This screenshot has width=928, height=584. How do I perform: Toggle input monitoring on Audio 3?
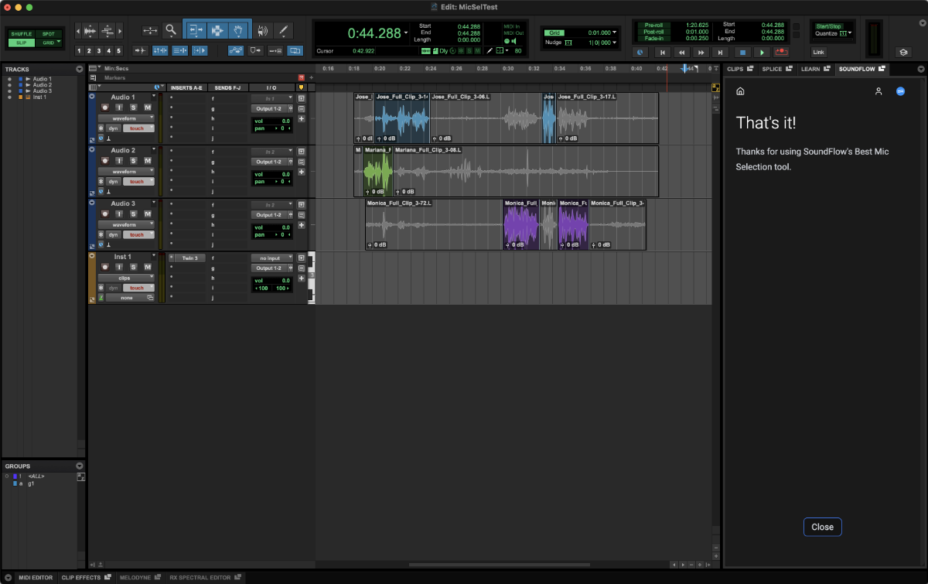(x=119, y=213)
